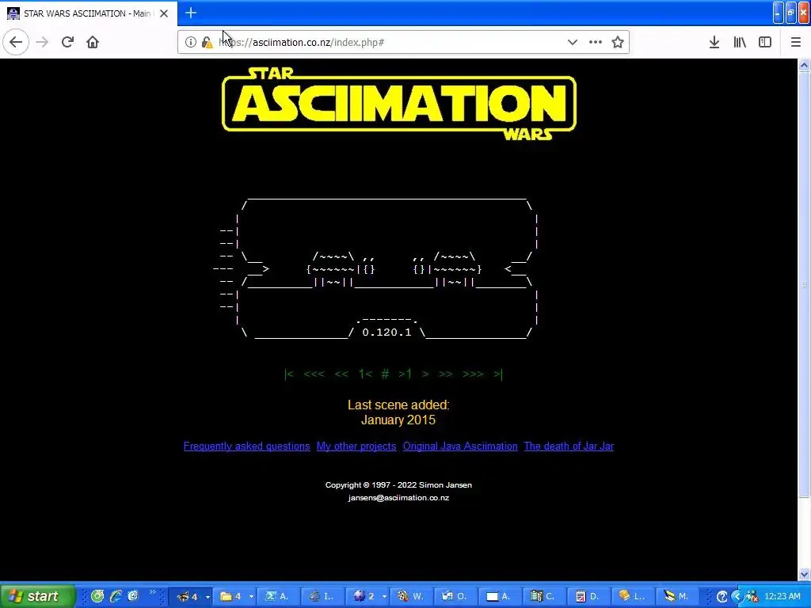Open page actions three-dots menu
Viewport: 811px width, 608px height.
[596, 42]
